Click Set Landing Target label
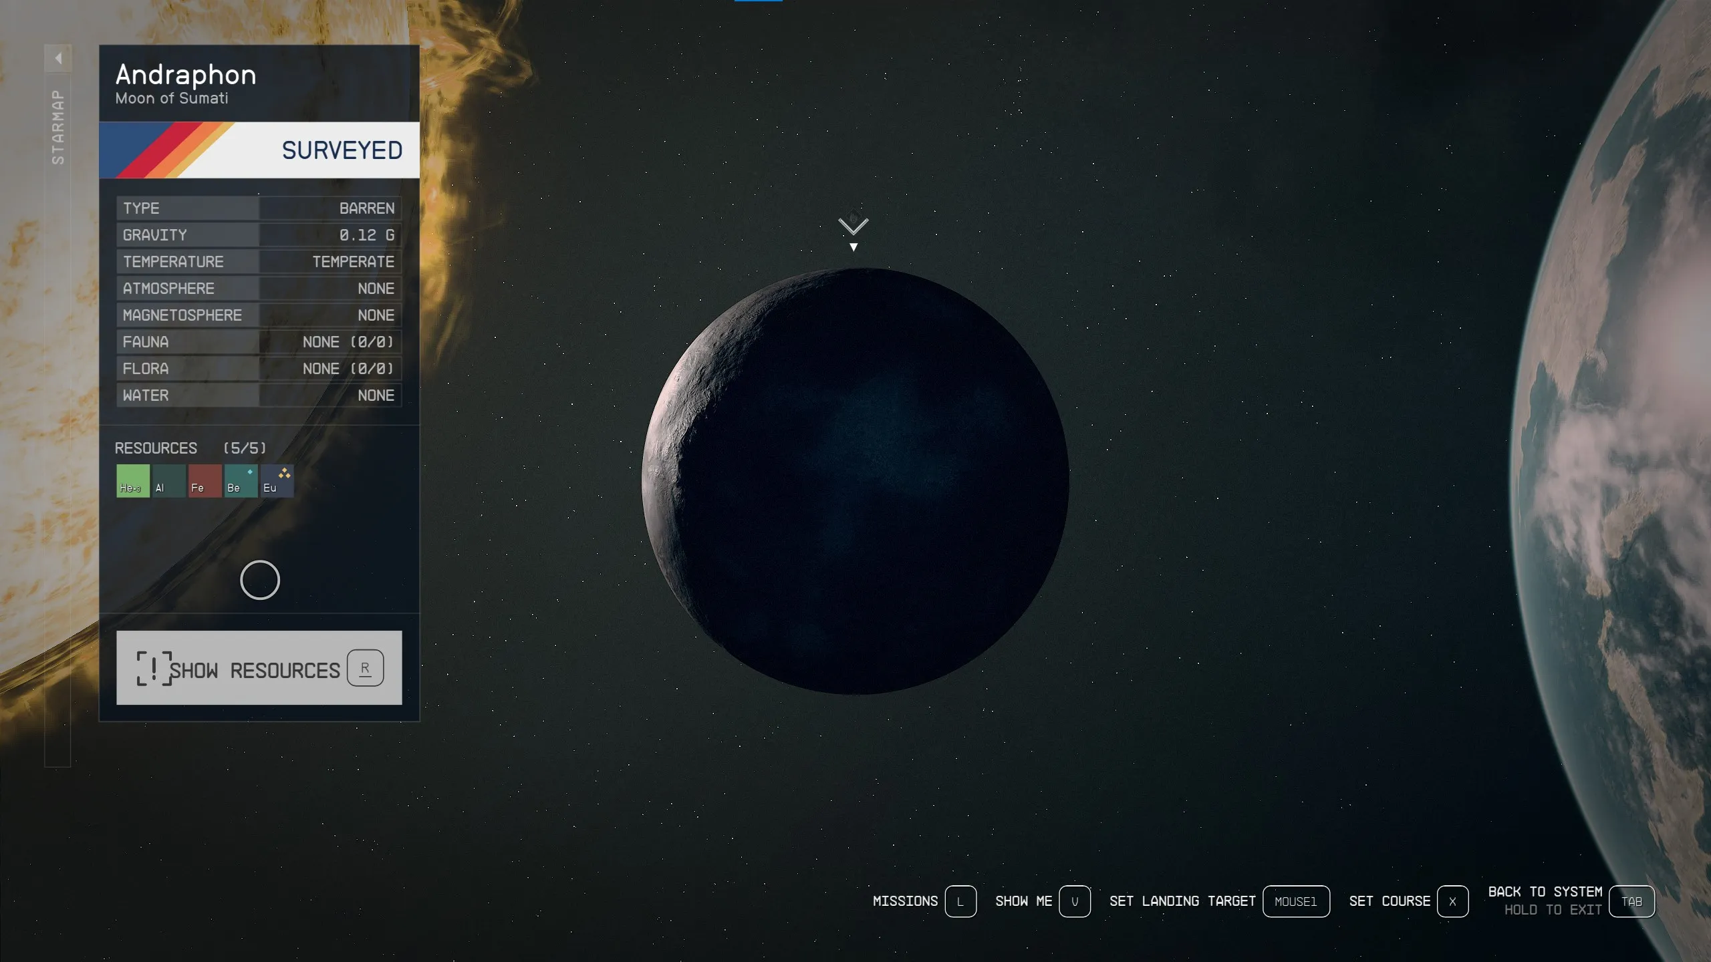This screenshot has width=1711, height=962. coord(1182,901)
